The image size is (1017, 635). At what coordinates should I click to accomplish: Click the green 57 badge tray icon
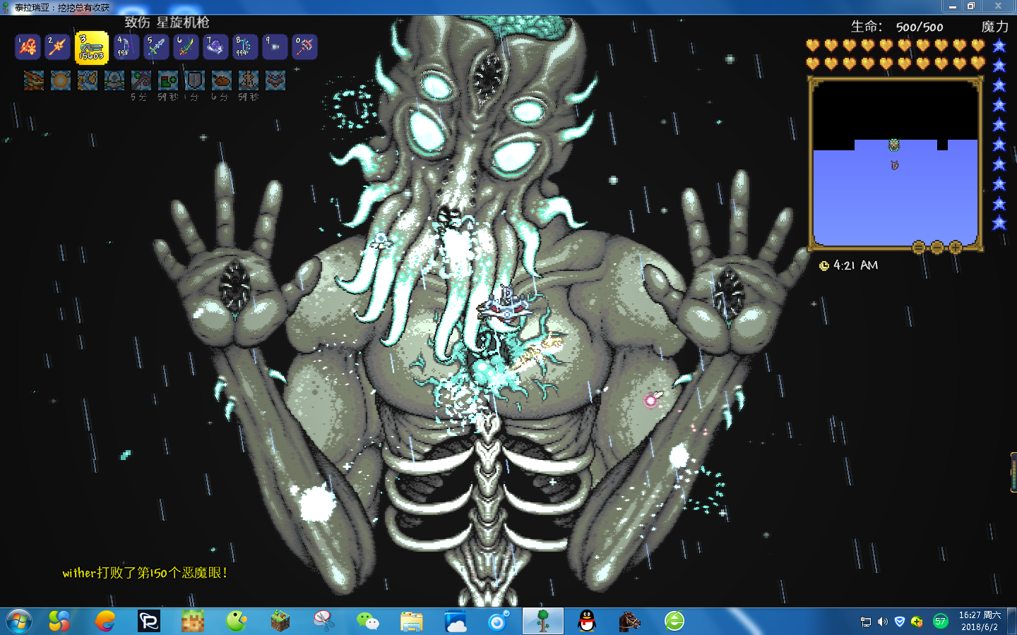(x=940, y=622)
